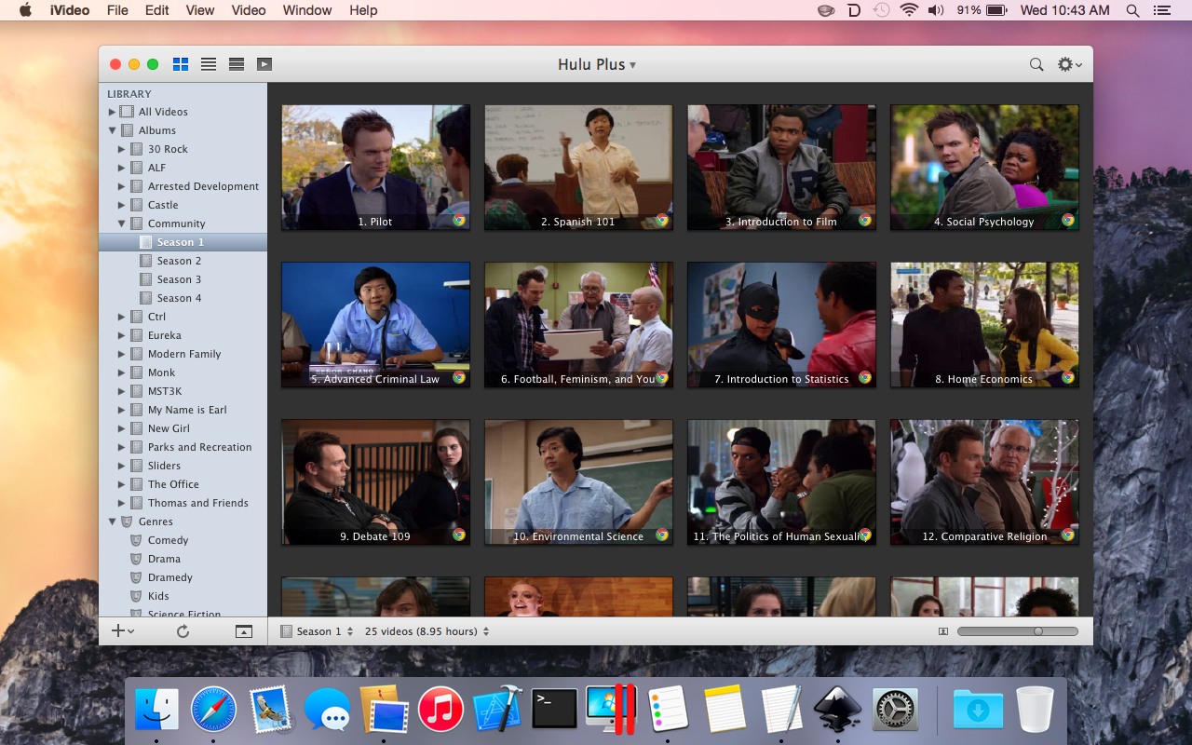Switch to grid view in the toolbar

click(181, 63)
